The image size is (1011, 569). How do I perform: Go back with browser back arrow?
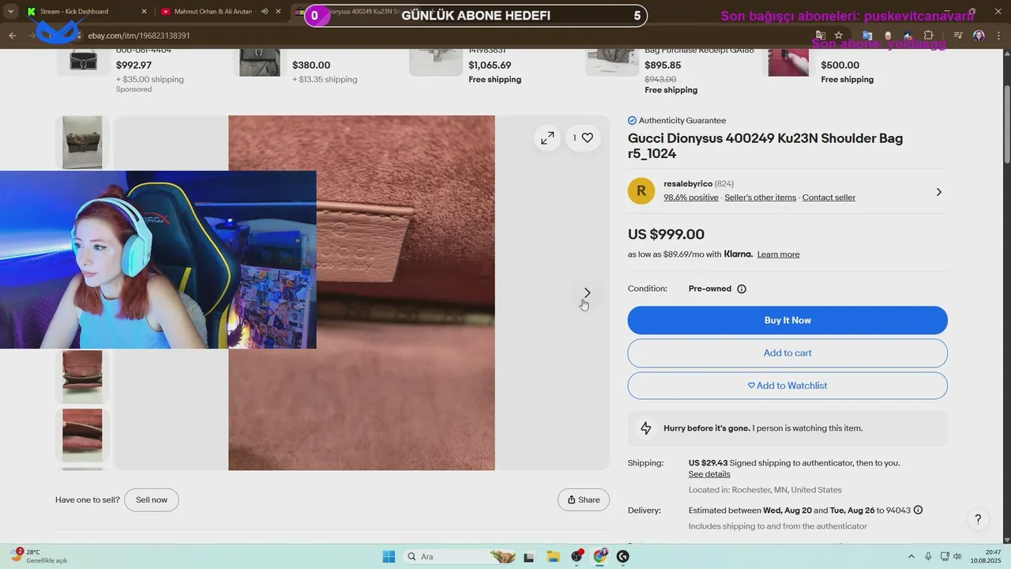[x=13, y=36]
